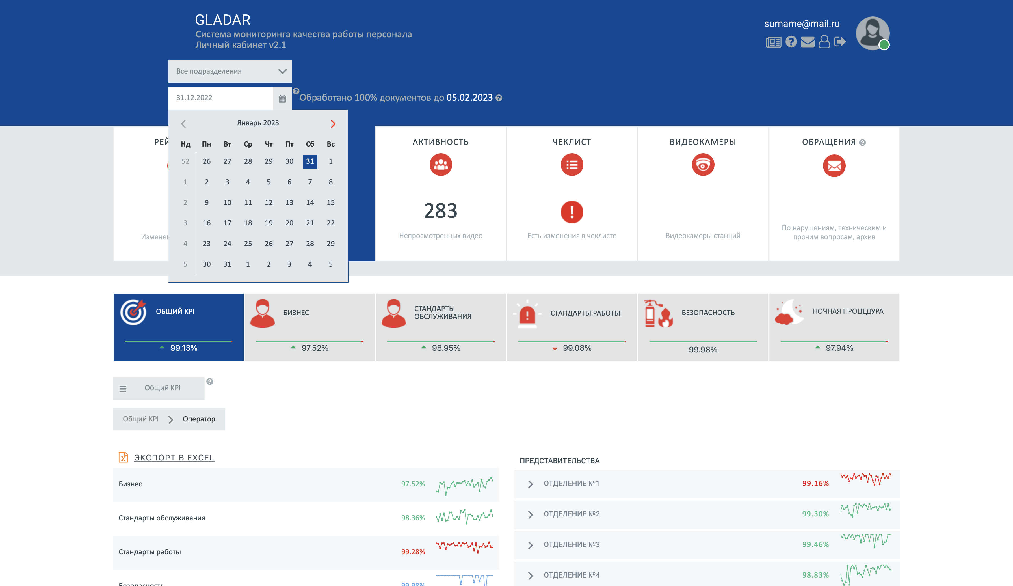The image size is (1013, 586).
Task: Open the Appeals envelope icon
Action: (x=834, y=166)
